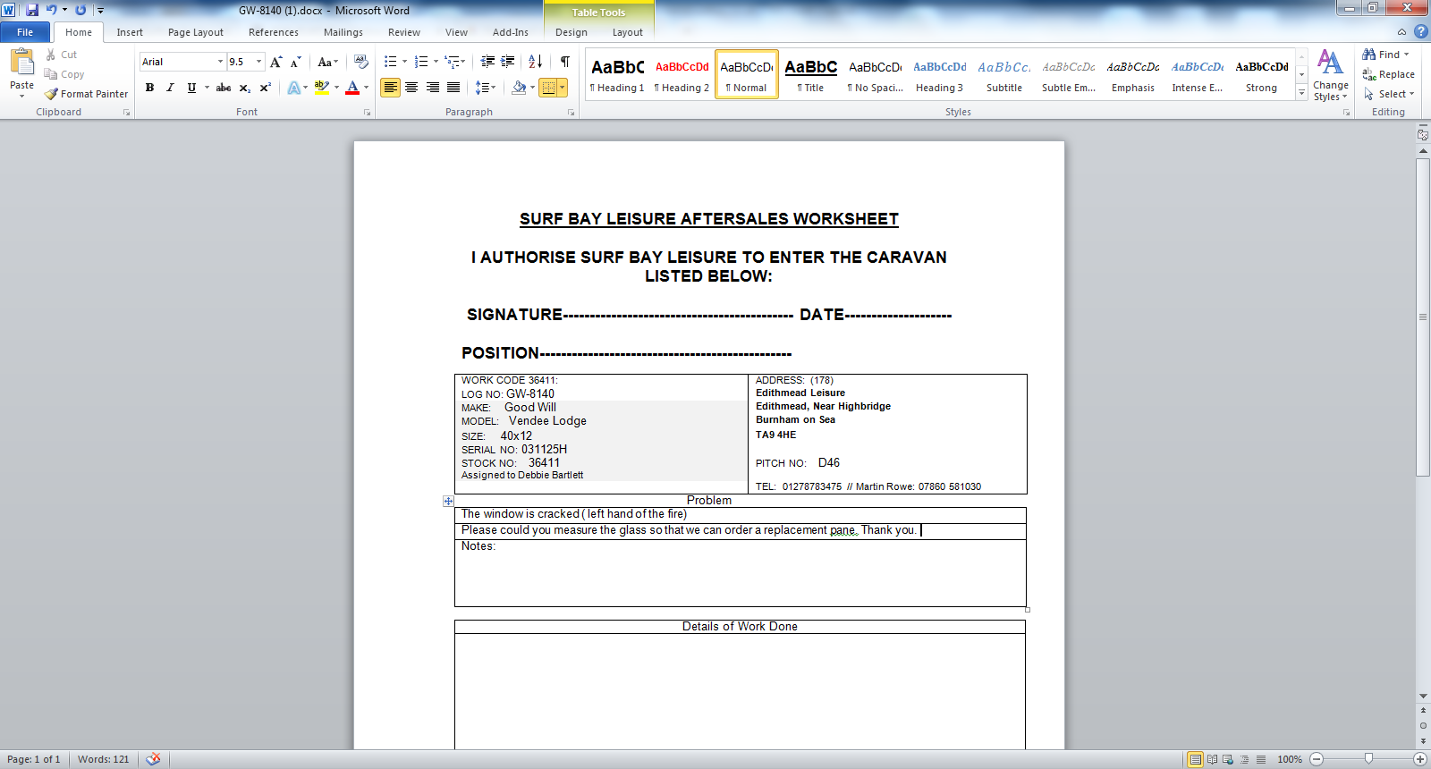Open the Bullets dropdown arrow
Image resolution: width=1431 pixels, height=769 pixels.
(x=404, y=62)
